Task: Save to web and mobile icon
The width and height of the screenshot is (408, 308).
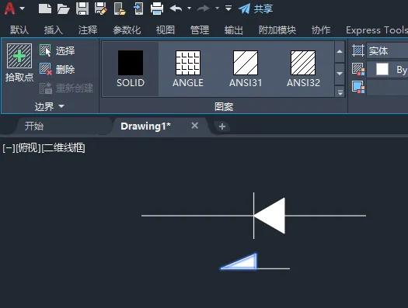Action: (138, 9)
